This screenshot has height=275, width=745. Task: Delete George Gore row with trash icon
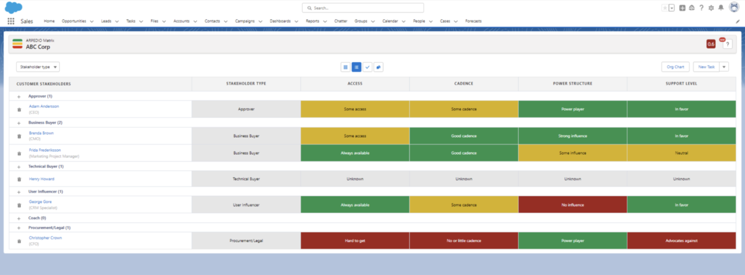[x=19, y=205]
